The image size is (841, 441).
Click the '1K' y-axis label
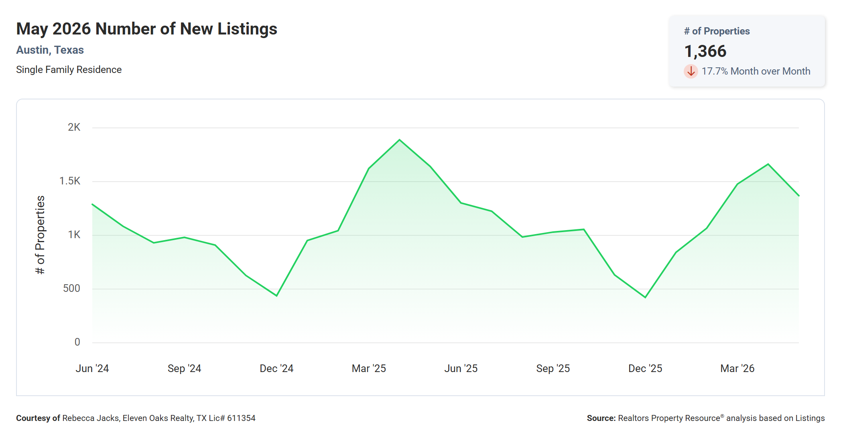tap(74, 235)
